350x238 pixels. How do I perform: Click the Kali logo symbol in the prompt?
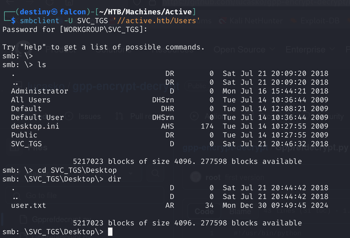[55, 12]
